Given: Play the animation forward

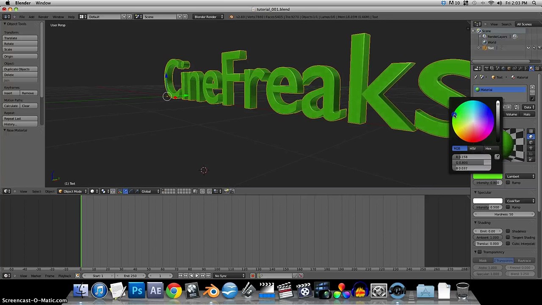Looking at the screenshot, I should pos(197,276).
